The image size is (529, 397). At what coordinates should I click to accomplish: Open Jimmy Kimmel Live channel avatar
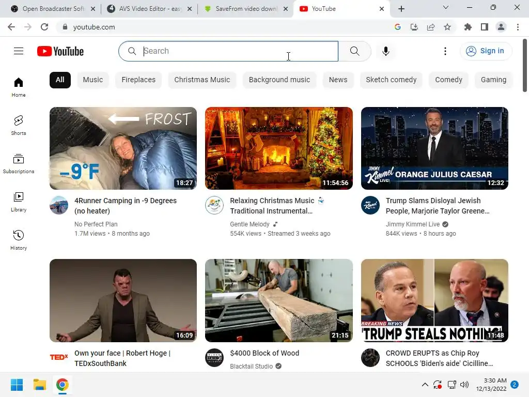pyautogui.click(x=370, y=205)
